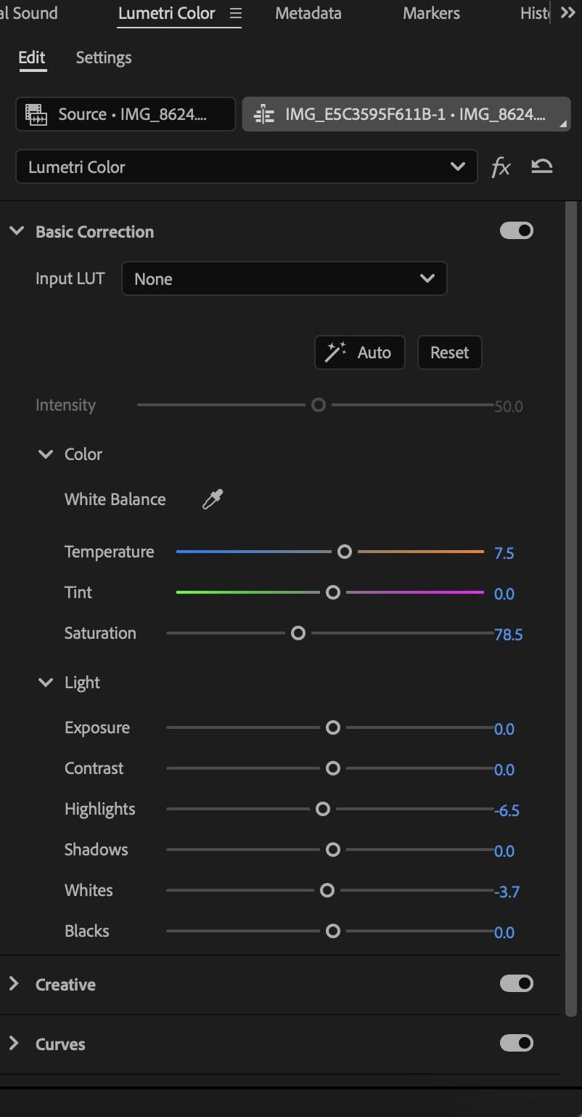Open the Lumetri Color effect dropdown
This screenshot has height=1117, width=582.
(x=246, y=167)
